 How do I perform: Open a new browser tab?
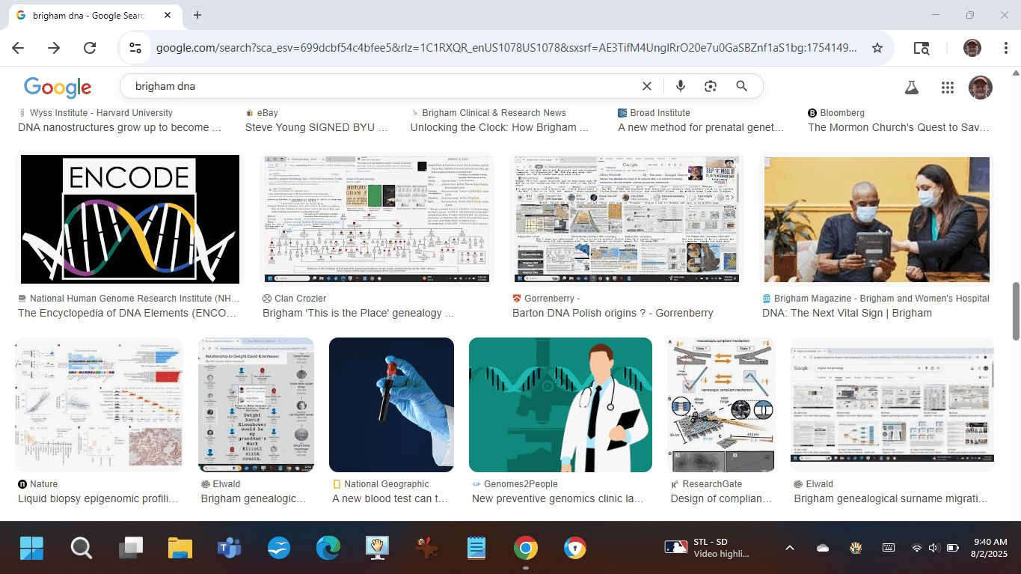197,15
